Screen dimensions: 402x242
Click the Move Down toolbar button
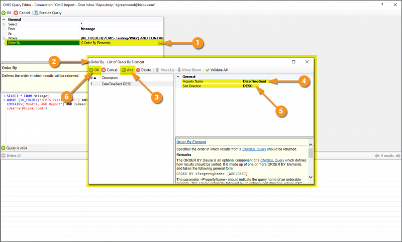189,70
